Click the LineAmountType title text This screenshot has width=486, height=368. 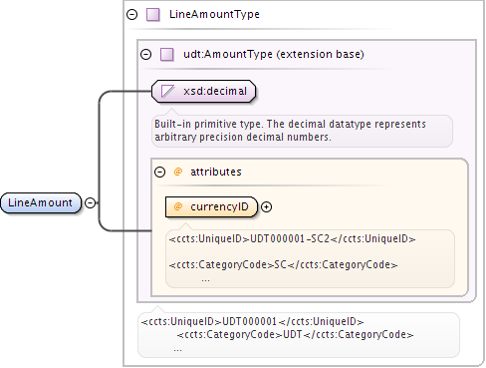[214, 14]
